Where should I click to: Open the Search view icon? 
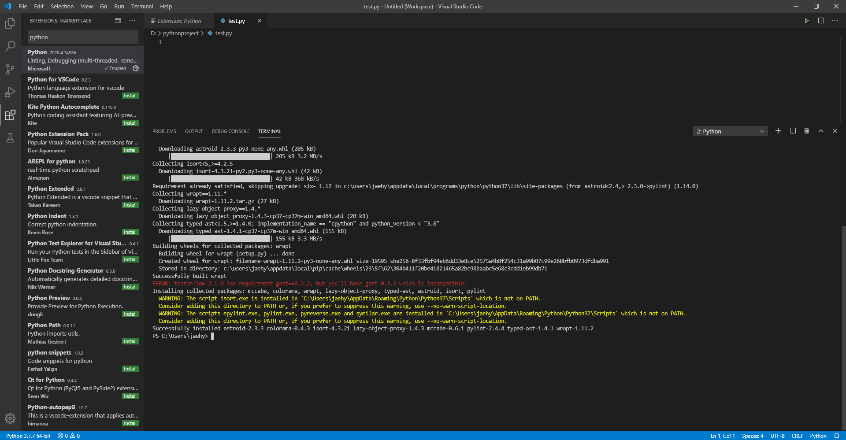pyautogui.click(x=10, y=46)
